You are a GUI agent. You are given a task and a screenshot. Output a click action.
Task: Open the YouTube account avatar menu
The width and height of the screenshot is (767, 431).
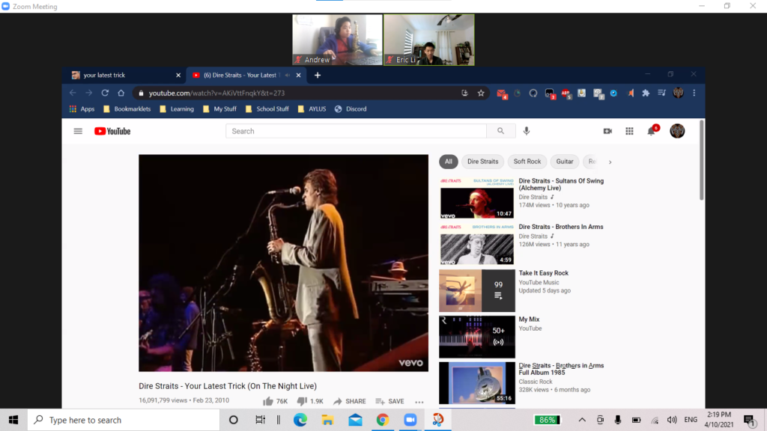(x=677, y=131)
